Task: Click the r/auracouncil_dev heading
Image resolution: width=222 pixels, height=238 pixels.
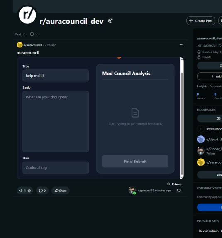Action: [71, 21]
